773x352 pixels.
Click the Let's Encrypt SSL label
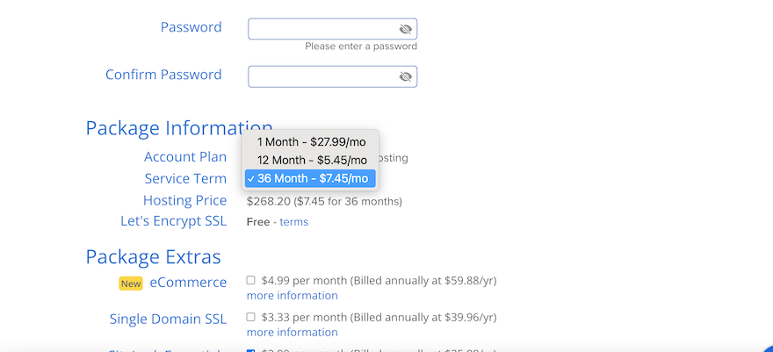point(174,221)
